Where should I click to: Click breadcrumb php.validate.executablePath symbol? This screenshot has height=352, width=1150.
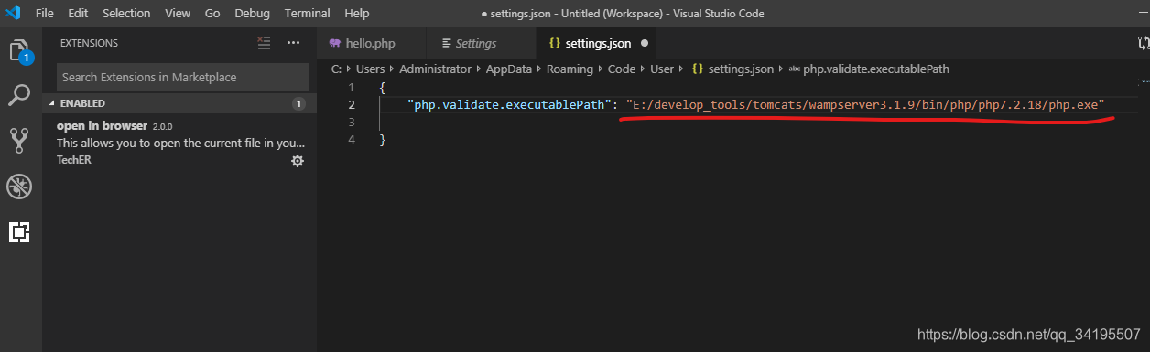tap(876, 69)
